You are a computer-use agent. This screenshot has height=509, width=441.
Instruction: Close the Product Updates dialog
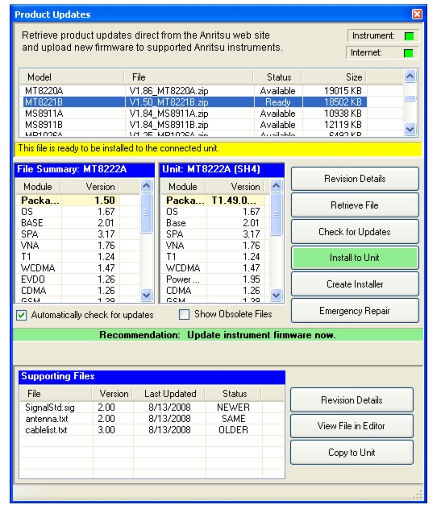tap(417, 14)
